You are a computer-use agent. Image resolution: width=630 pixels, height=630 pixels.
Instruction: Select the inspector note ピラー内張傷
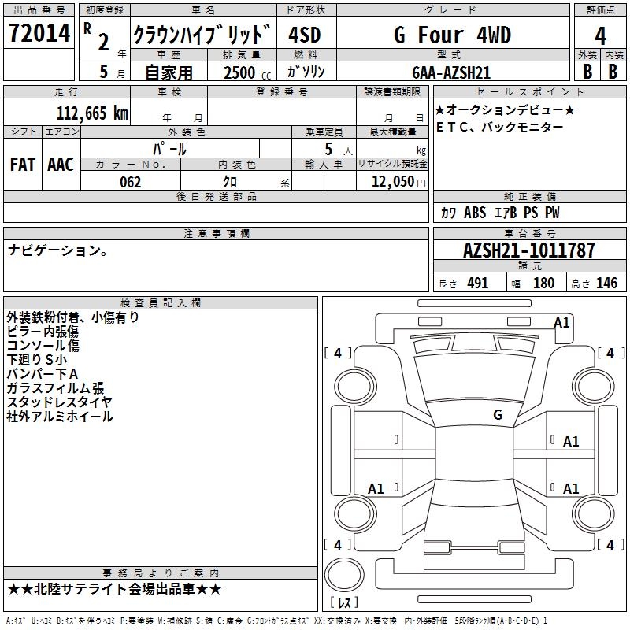[x=43, y=332]
